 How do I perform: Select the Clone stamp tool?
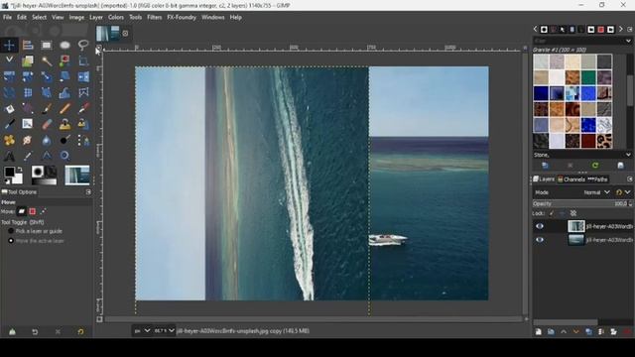64,124
